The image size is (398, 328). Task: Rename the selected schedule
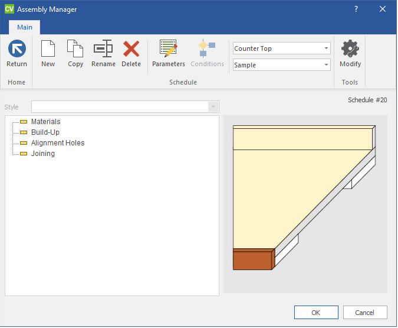click(x=103, y=49)
